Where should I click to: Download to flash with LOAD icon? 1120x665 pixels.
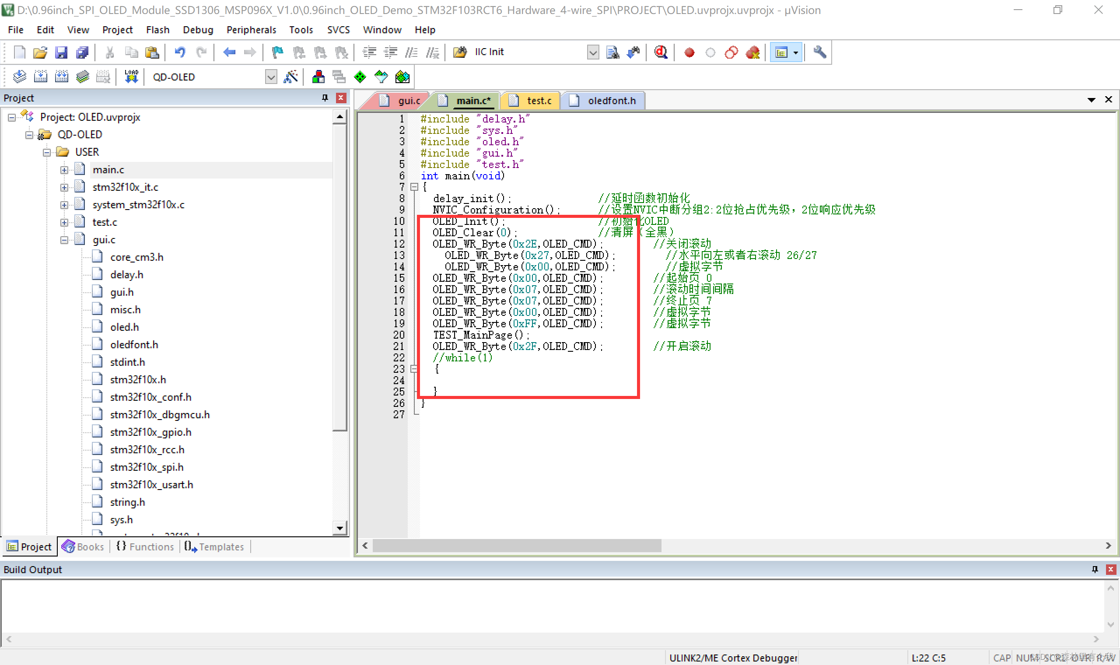(x=132, y=77)
